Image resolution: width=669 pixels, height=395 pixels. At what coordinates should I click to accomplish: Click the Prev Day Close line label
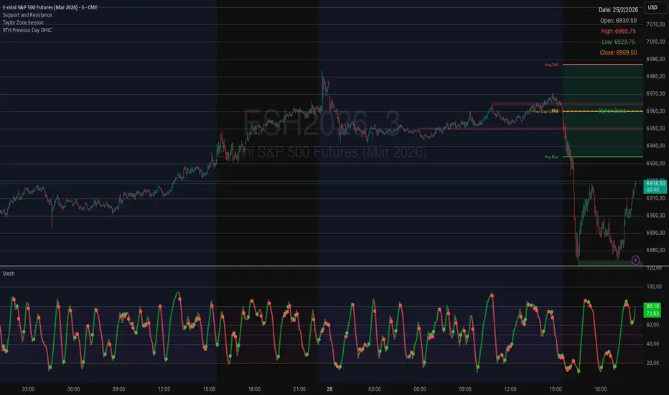pos(545,111)
